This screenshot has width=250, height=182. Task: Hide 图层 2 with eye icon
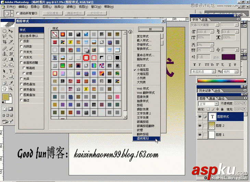point(200,126)
